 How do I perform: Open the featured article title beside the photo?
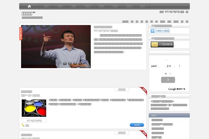point(103,27)
